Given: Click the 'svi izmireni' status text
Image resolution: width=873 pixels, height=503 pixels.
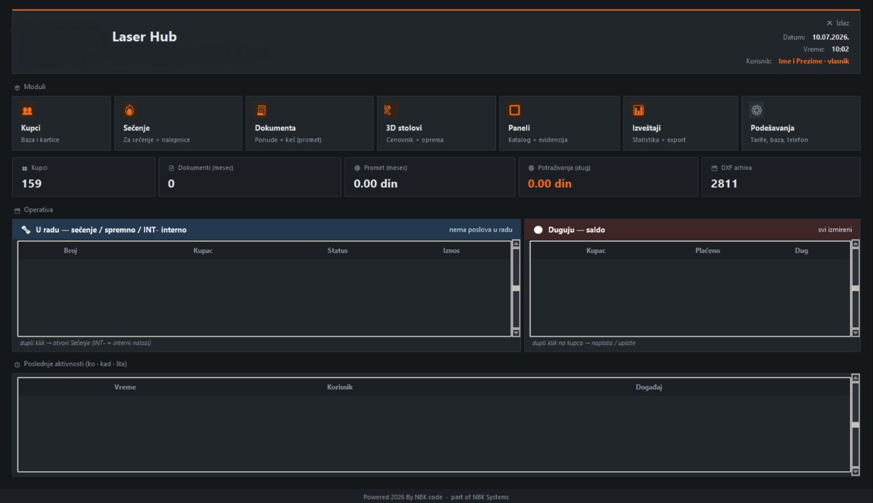Looking at the screenshot, I should pos(835,230).
